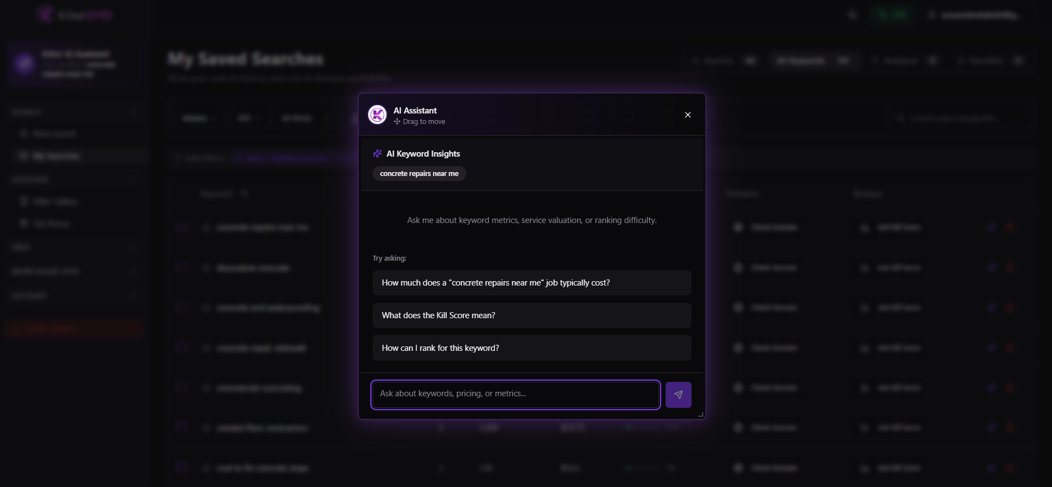
Task: Open My Searches in the sidebar
Action: click(x=55, y=156)
